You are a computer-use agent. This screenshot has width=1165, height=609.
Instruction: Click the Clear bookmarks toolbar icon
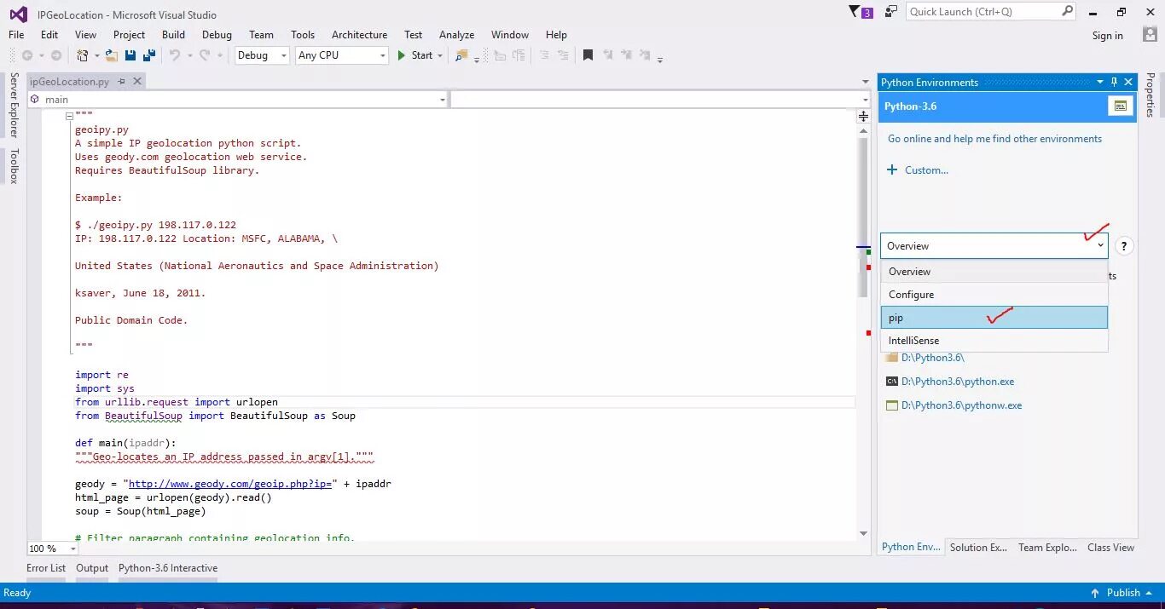[x=646, y=55]
